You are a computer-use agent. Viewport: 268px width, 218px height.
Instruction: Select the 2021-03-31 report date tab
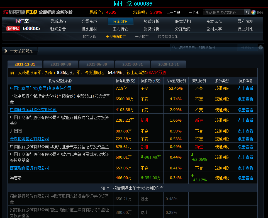tap(132, 64)
